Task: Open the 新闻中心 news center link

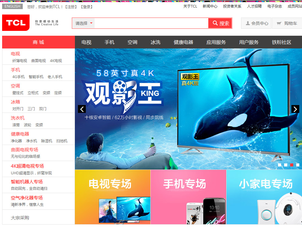Action: click(x=210, y=6)
